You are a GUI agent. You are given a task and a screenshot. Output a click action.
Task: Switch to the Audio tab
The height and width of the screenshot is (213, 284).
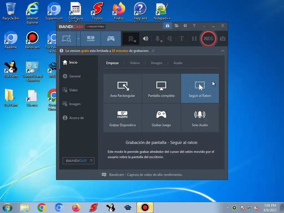(x=178, y=63)
